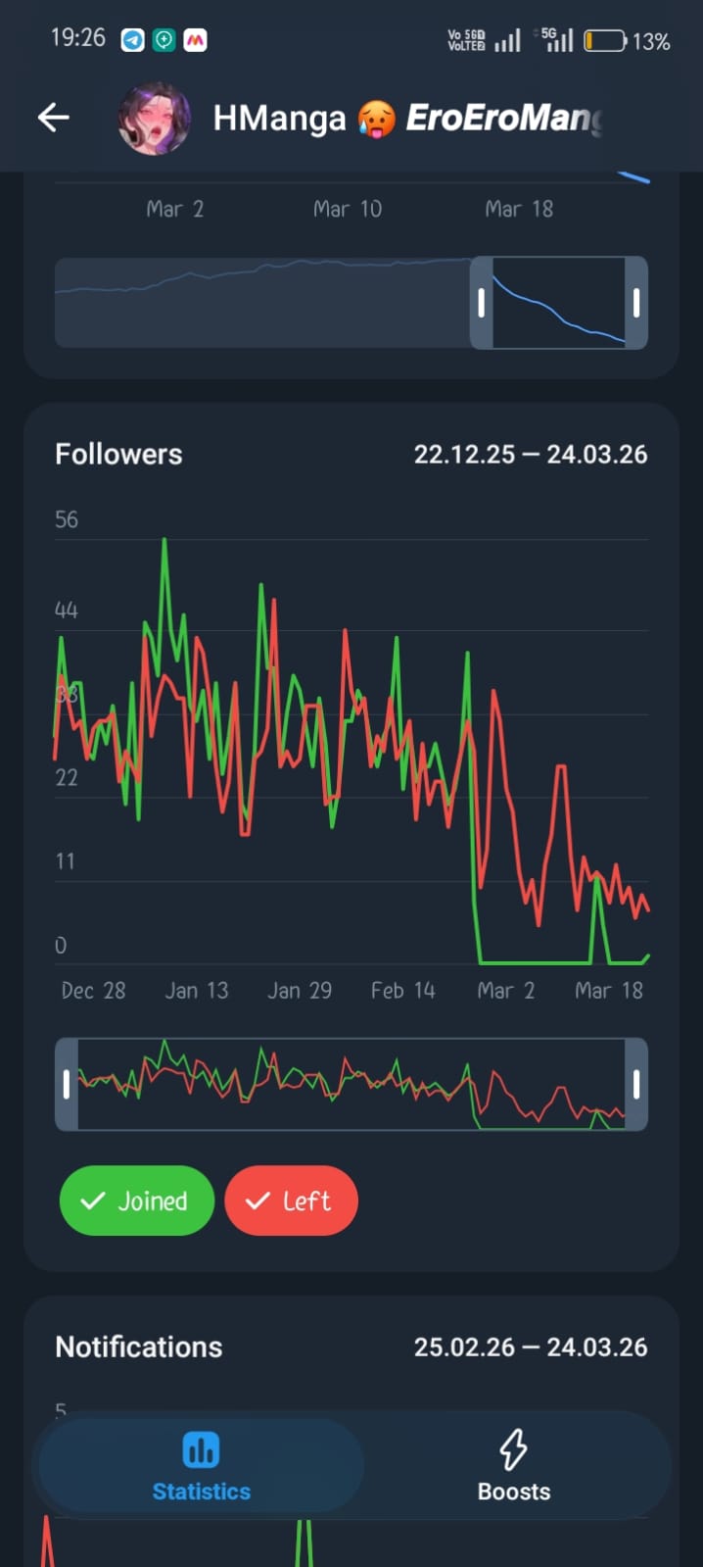This screenshot has width=703, height=1567.
Task: Tap the green circle notification icon
Action: tap(164, 40)
